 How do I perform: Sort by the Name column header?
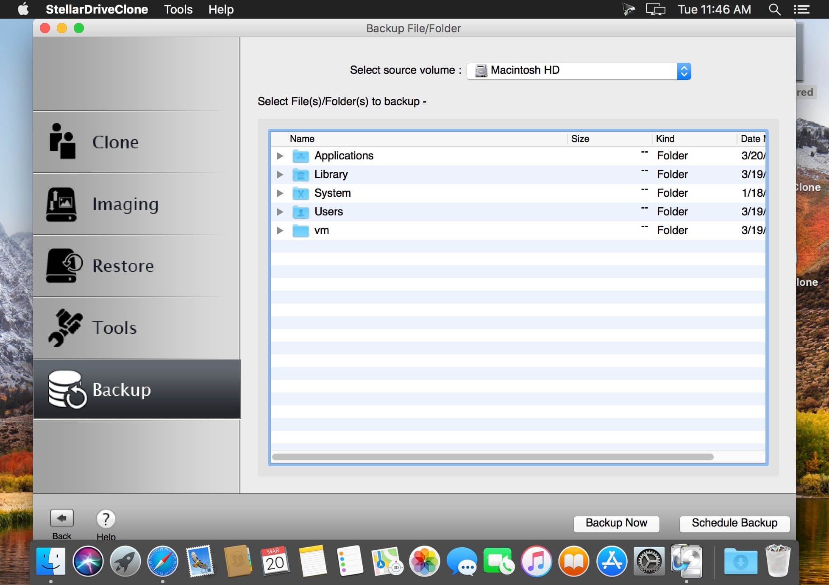[419, 139]
